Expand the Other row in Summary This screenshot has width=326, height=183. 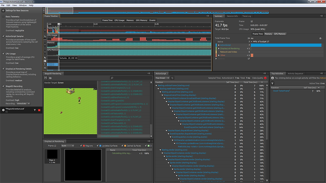click(219, 55)
